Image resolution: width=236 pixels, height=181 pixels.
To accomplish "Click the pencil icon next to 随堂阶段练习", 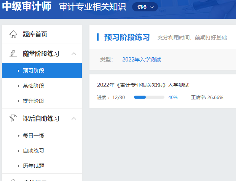I will click(x=13, y=54).
